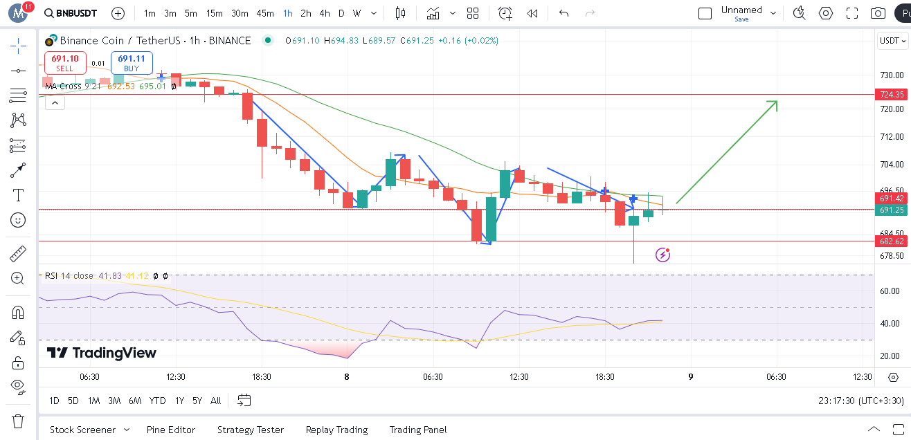Activate the zoom in tool

(x=18, y=279)
